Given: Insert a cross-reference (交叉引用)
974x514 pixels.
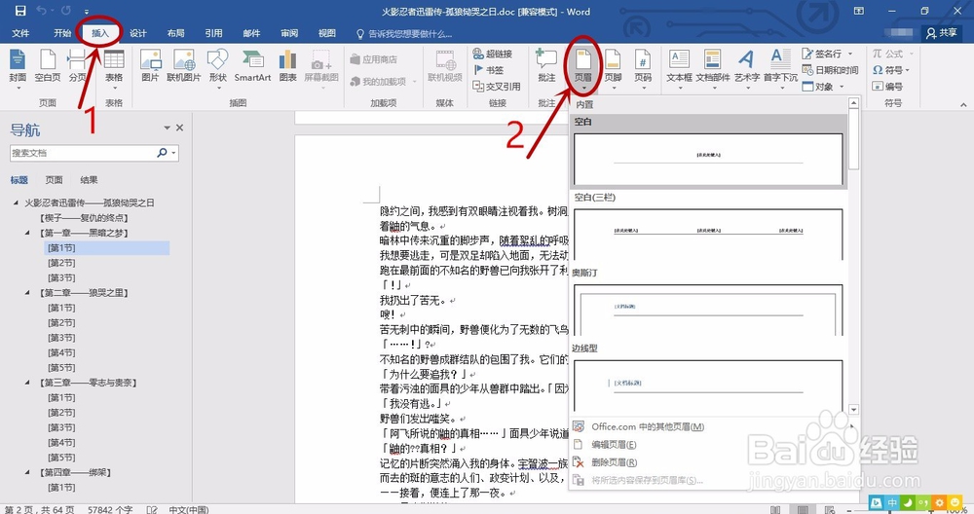Looking at the screenshot, I should pos(497,87).
